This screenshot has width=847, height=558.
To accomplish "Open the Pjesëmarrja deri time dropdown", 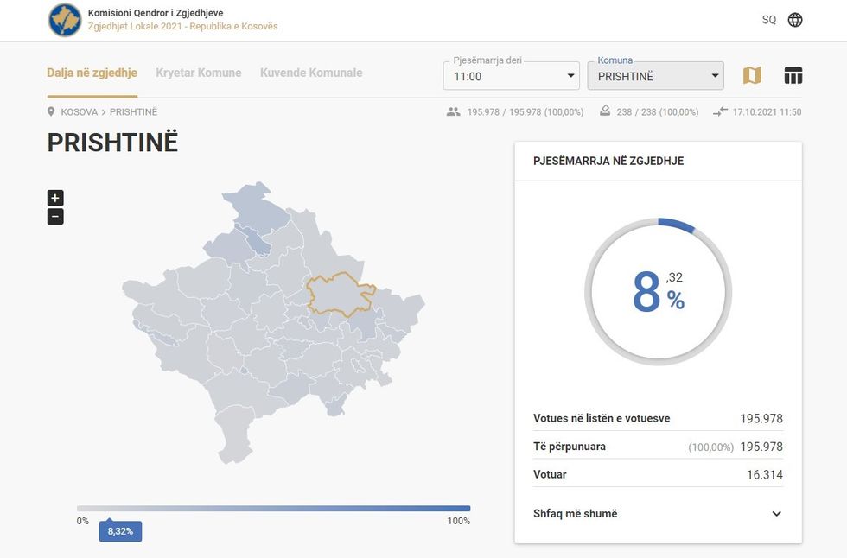I will [x=511, y=76].
